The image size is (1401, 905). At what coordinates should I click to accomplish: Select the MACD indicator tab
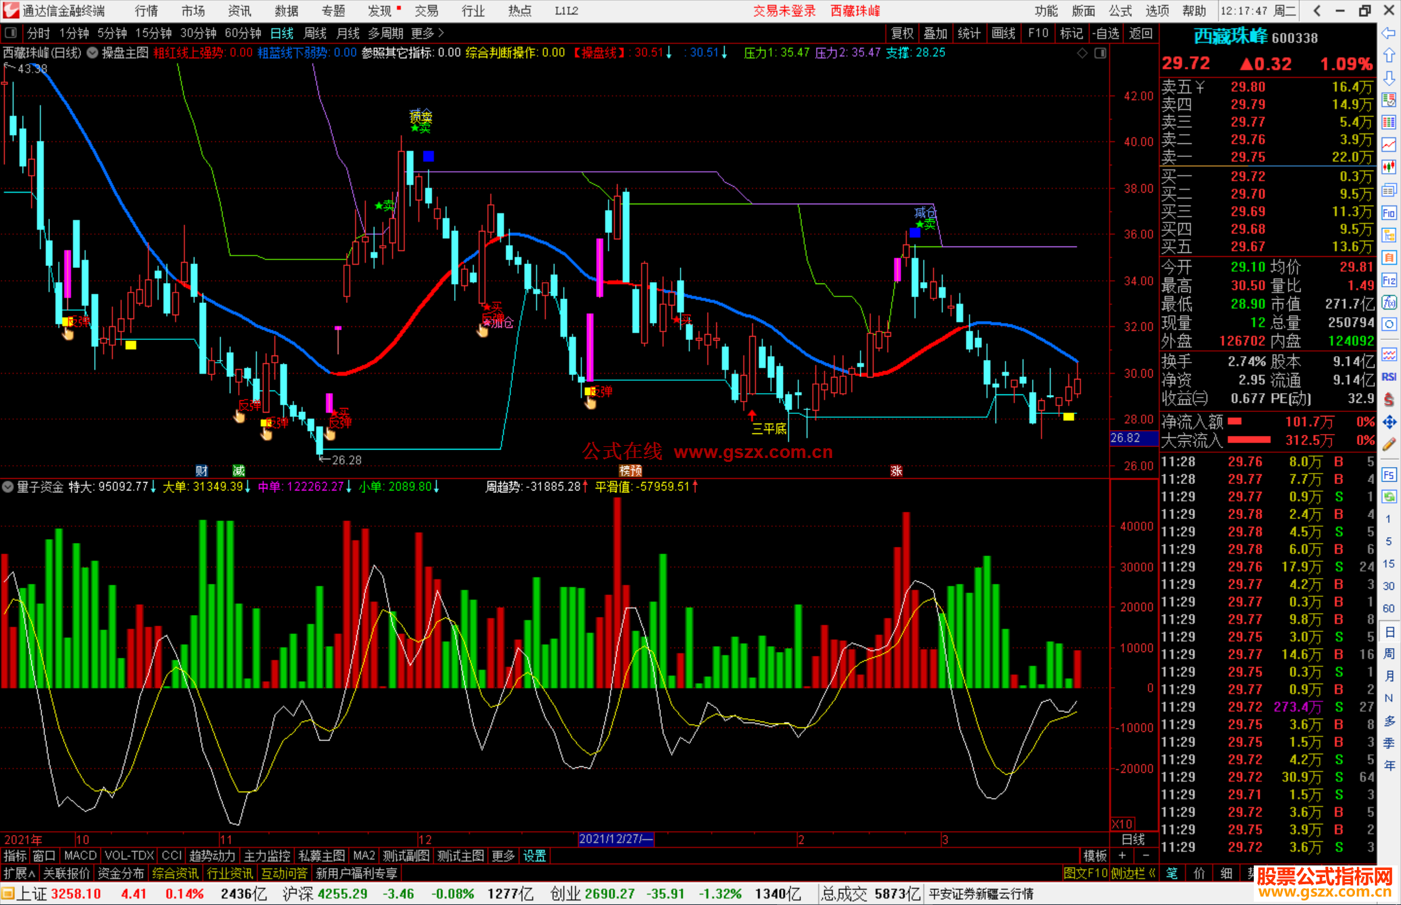tap(80, 856)
